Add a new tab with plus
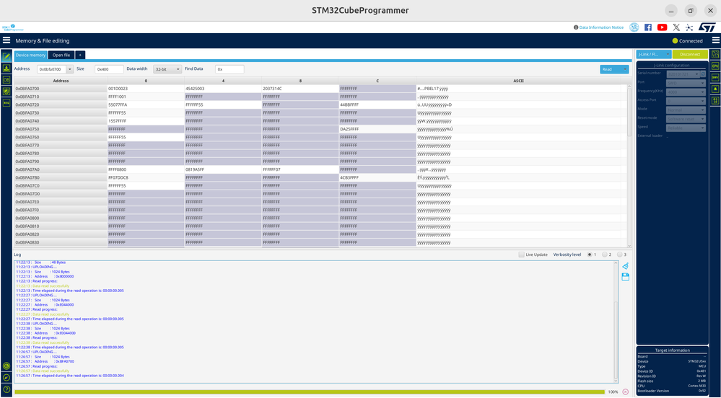This screenshot has width=721, height=398. (x=80, y=55)
